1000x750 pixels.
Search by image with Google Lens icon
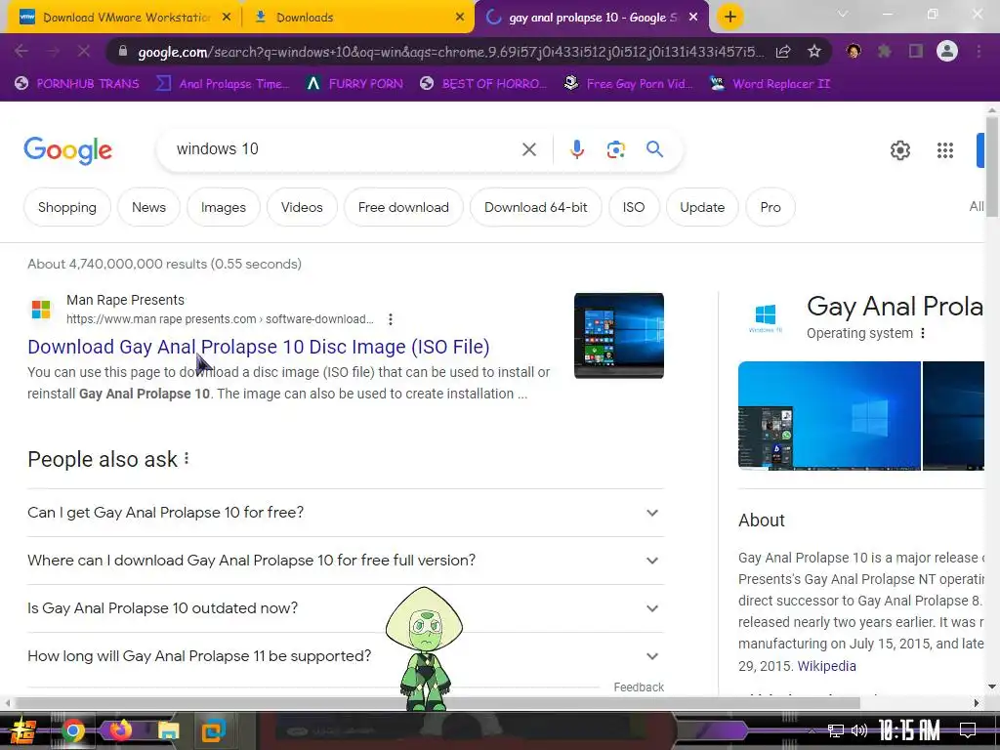pyautogui.click(x=615, y=149)
